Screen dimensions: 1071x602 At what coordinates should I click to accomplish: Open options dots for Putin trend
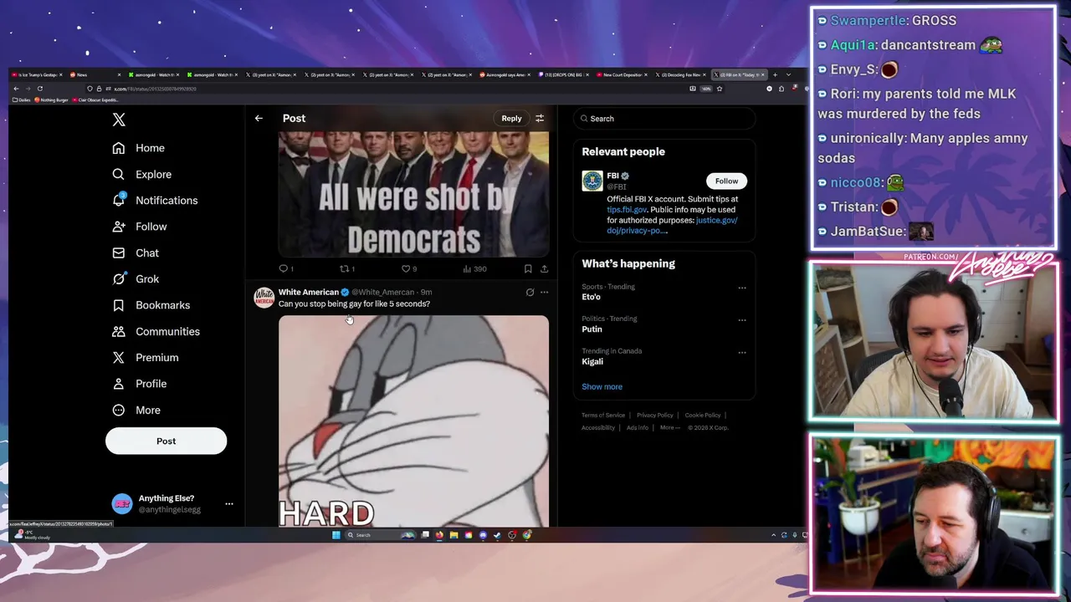click(741, 319)
